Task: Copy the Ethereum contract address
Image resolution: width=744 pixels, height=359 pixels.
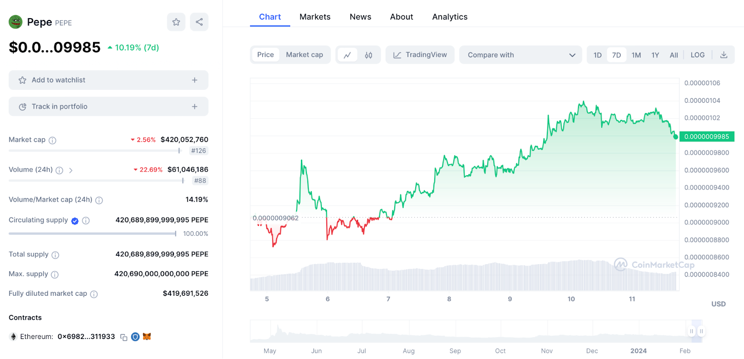Action: click(x=124, y=337)
